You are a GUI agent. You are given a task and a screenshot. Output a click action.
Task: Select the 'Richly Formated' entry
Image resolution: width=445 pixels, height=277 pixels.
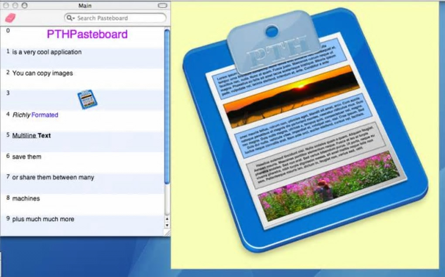82,120
